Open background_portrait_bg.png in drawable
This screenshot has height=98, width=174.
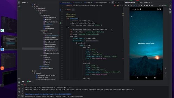tap(45, 75)
